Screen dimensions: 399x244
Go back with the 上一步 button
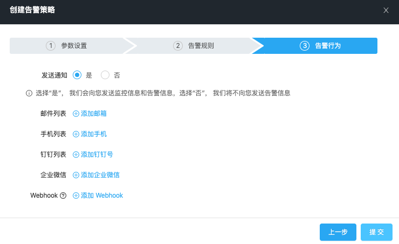(338, 232)
